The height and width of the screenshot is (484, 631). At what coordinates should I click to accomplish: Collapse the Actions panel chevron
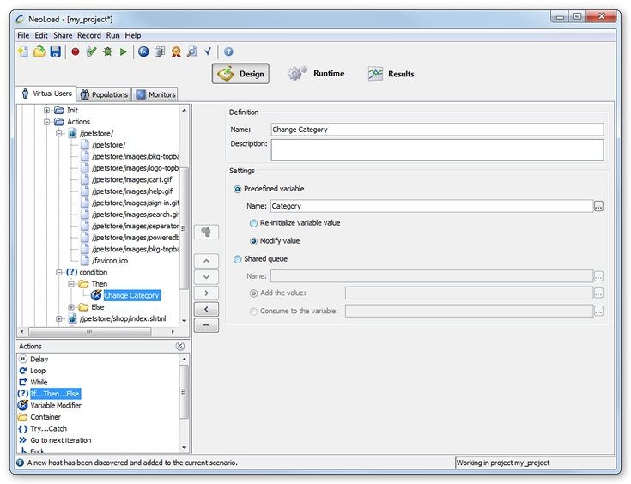click(179, 347)
